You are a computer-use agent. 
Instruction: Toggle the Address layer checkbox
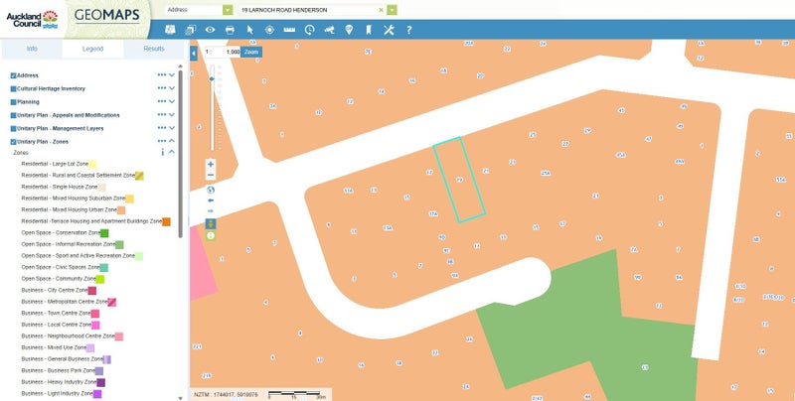coord(14,75)
